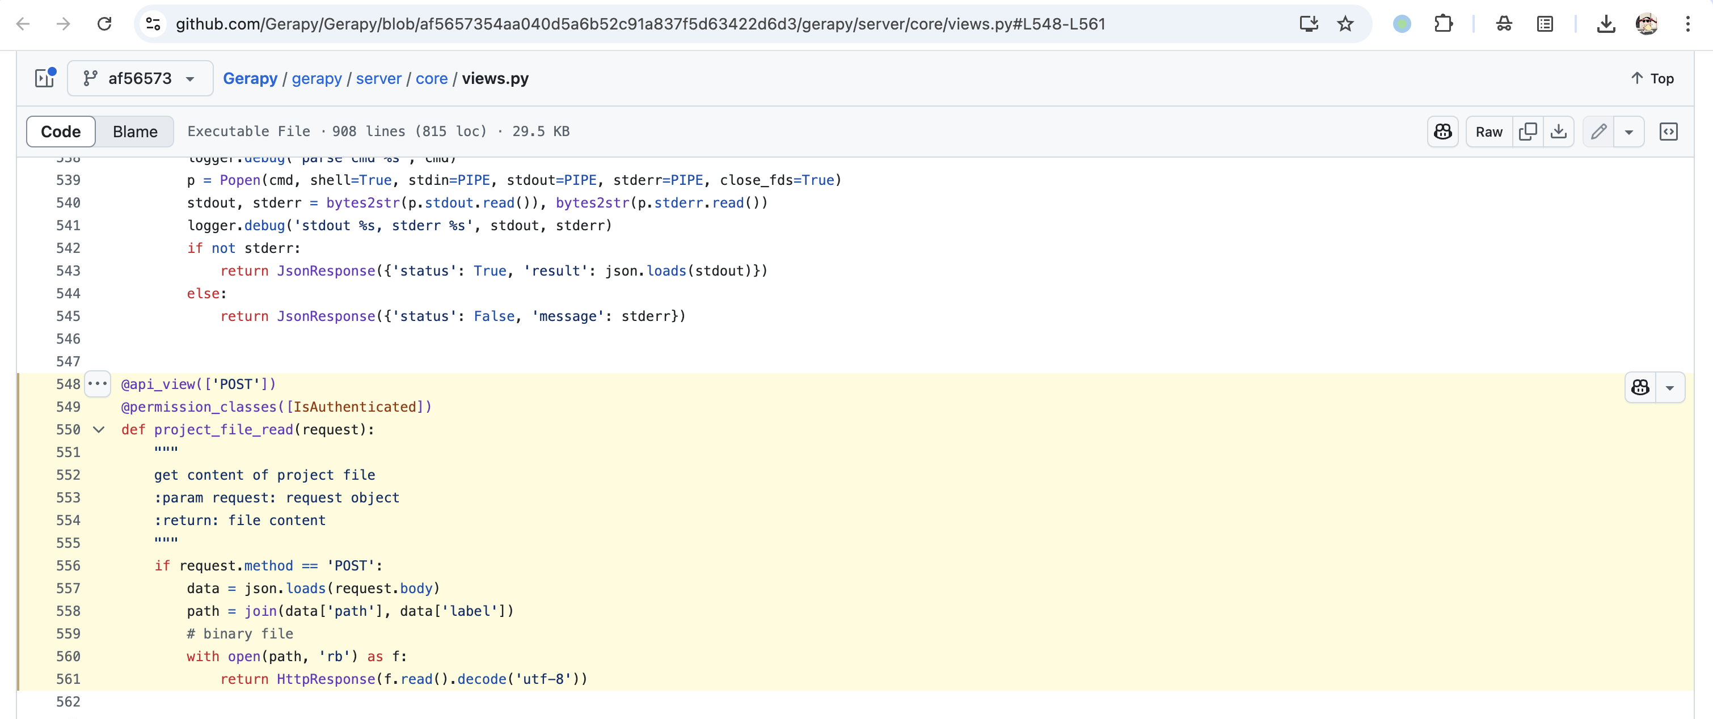Open the af56573 branch selector dropdown
1713x719 pixels.
click(x=140, y=78)
